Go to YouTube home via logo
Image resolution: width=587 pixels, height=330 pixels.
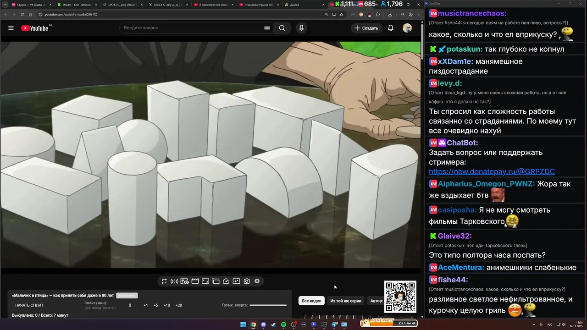pos(35,28)
